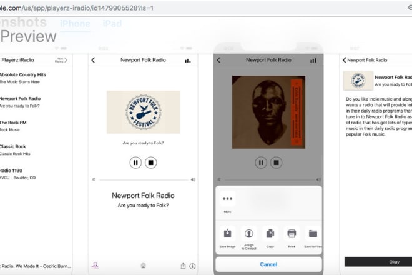The image size is (412, 275).
Task: Choose Save to Files in share sheet
Action: click(x=313, y=237)
